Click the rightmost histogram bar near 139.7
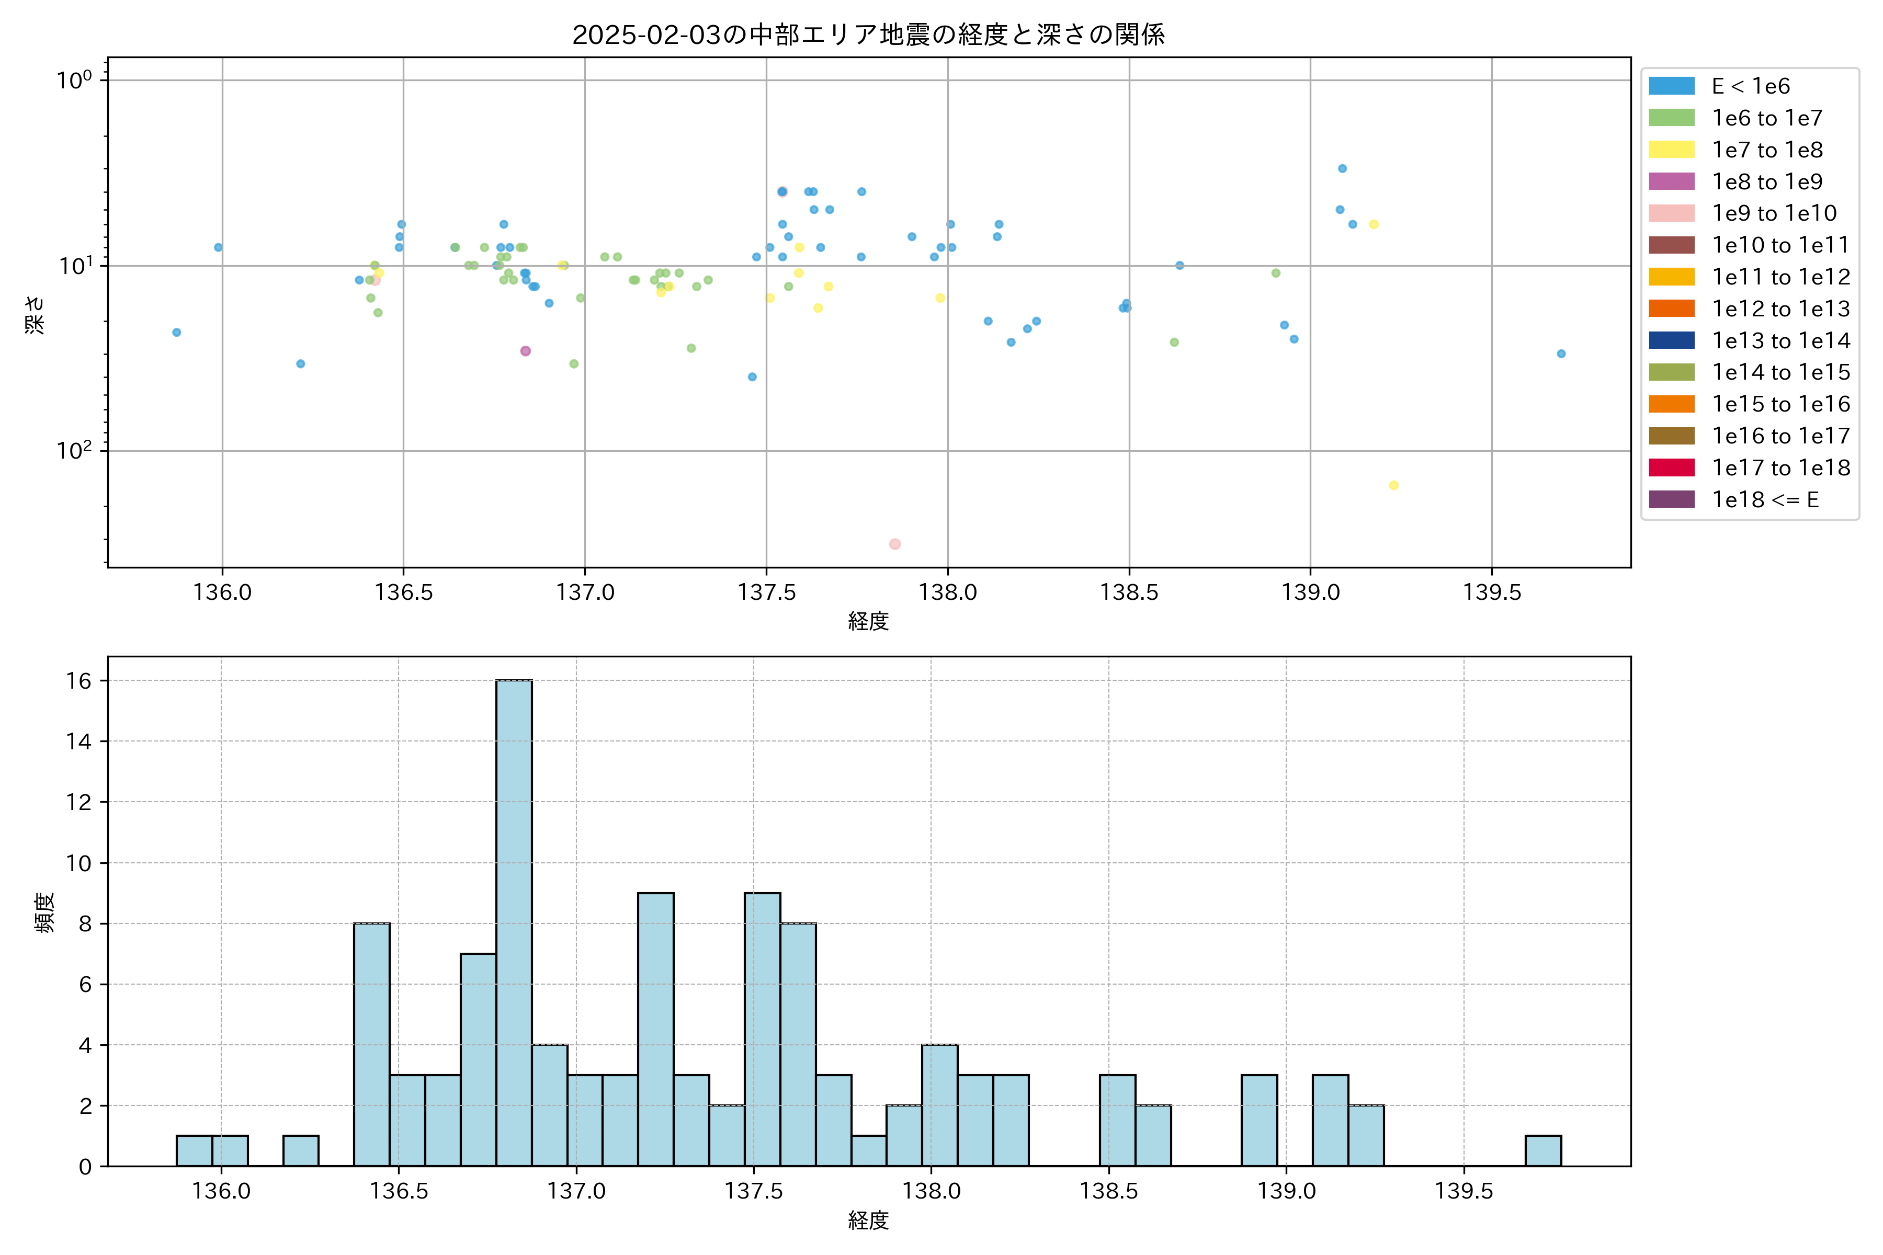Screen dimensions: 1883x1255 pos(1542,1150)
